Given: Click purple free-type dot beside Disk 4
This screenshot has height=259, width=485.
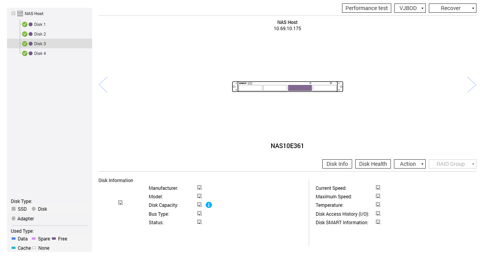Looking at the screenshot, I should tap(31, 53).
